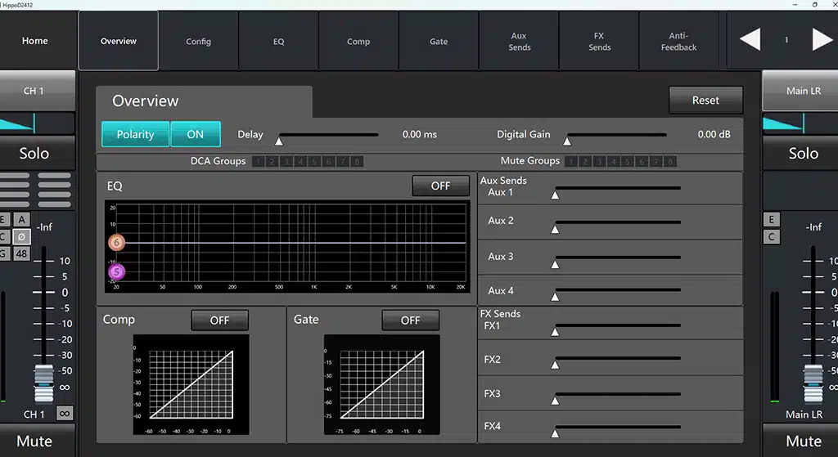Click the 48V phantom power indicator on CH 1
This screenshot has height=457, width=838.
tap(21, 253)
